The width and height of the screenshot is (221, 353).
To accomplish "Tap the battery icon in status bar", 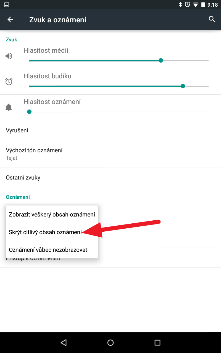I will pyautogui.click(x=203, y=4).
